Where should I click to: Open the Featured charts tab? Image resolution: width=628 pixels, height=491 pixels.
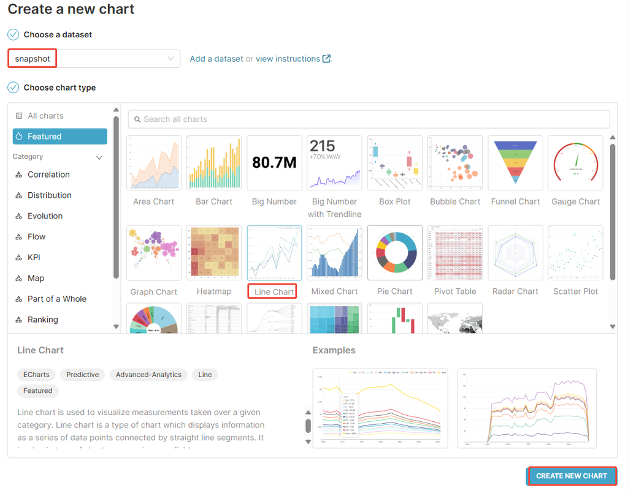point(59,137)
